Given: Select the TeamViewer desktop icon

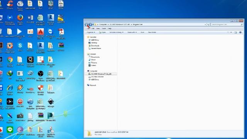Looking at the screenshot, I should pyautogui.click(x=51, y=34).
